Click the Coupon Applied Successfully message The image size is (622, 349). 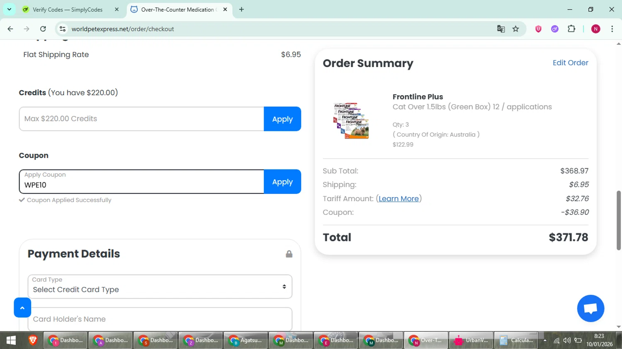[x=65, y=200]
